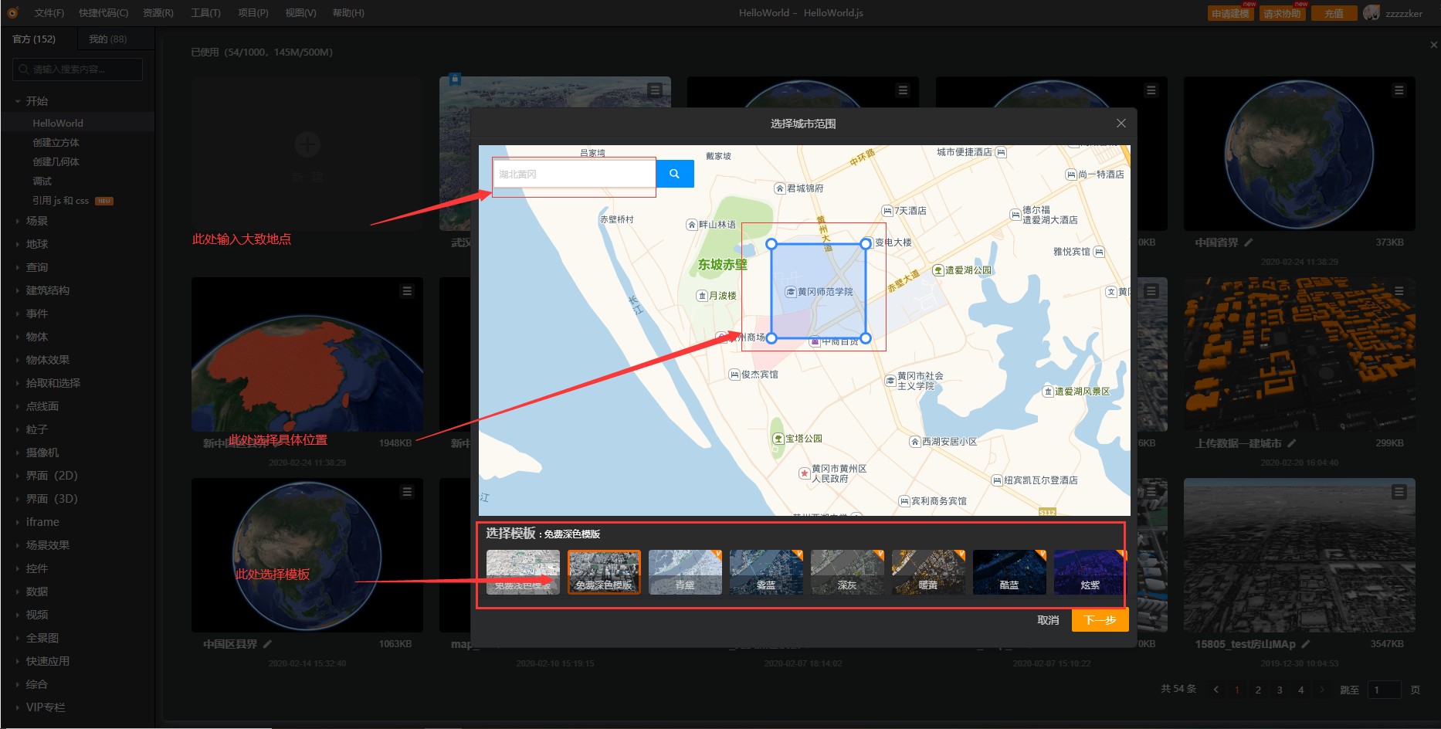Choose the 雾蓝 template
Viewport: 1441px width, 729px height.
point(766,572)
